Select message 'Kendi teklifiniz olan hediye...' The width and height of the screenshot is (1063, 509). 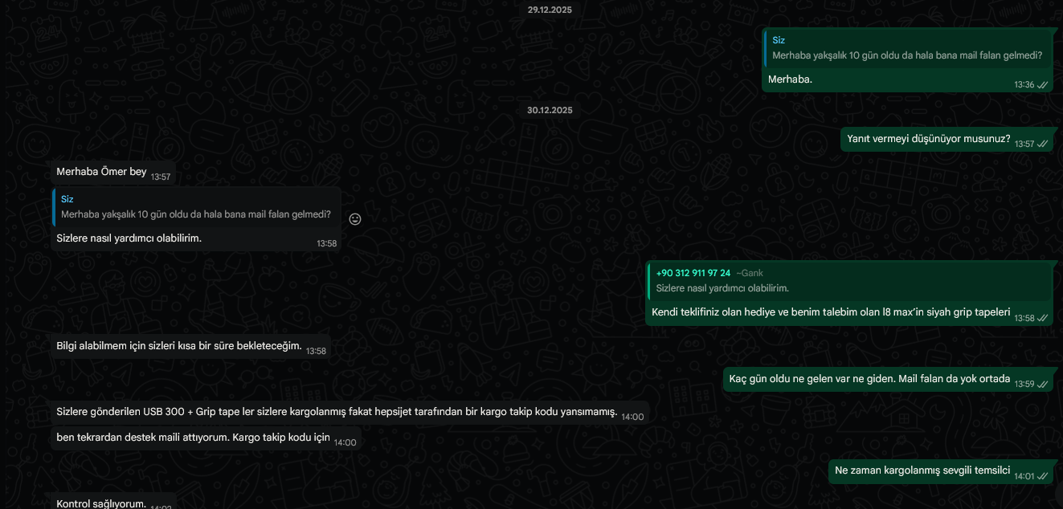[x=849, y=293]
